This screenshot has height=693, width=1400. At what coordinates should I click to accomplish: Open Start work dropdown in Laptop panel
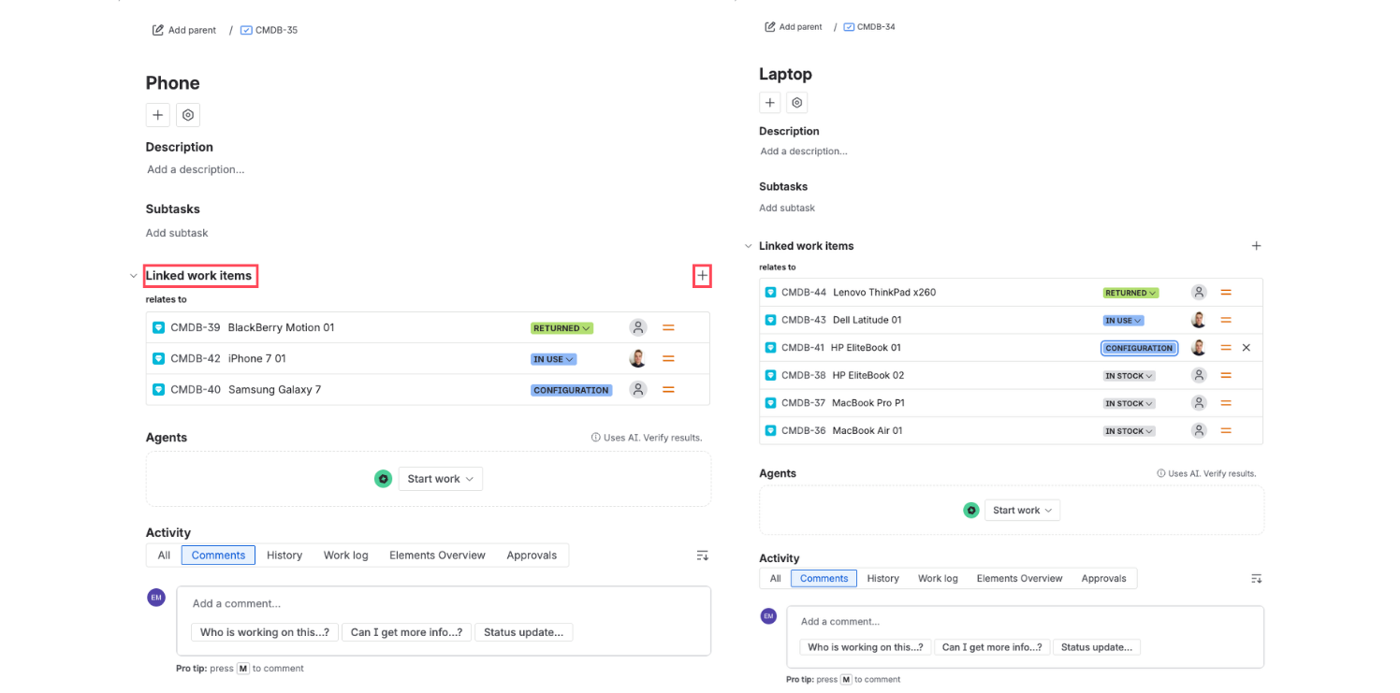tap(1022, 511)
